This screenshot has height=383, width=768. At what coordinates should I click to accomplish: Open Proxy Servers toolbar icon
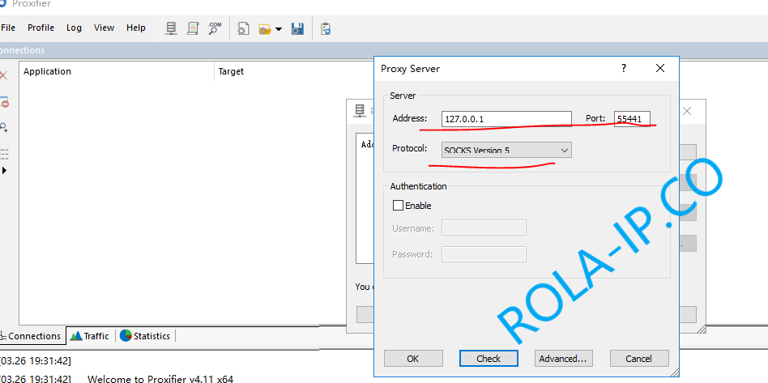pos(171,28)
